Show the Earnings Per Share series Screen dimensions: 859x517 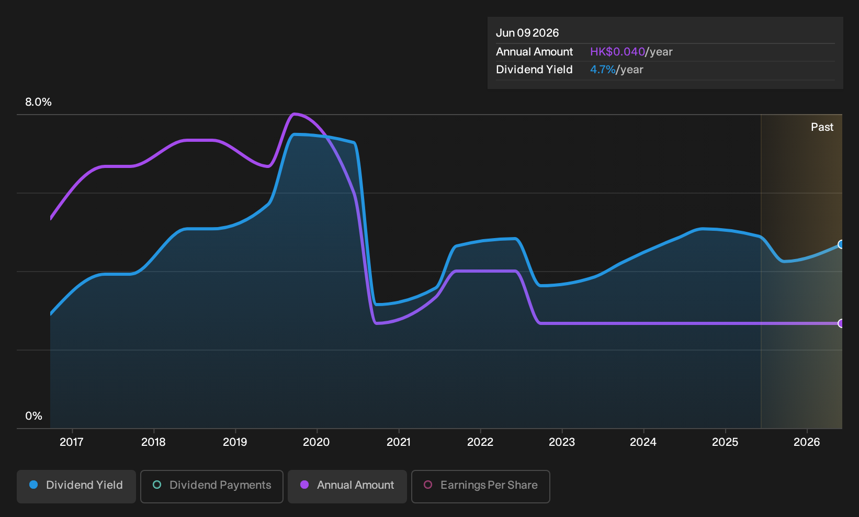point(481,486)
